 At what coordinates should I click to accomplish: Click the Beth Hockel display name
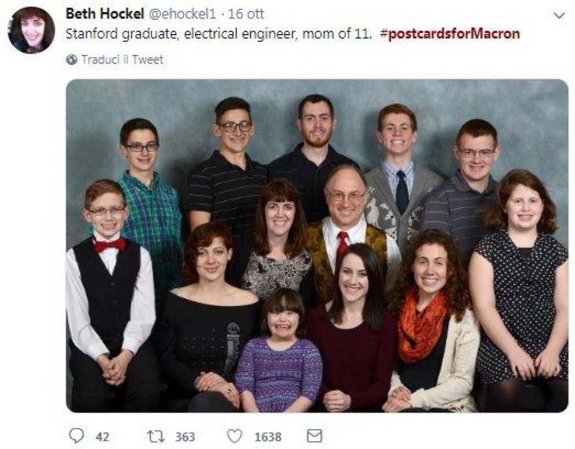[105, 14]
